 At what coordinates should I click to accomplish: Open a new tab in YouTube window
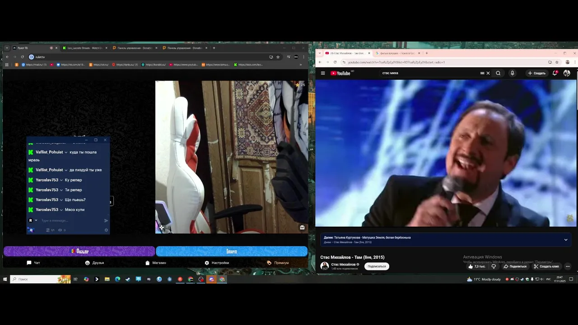point(427,53)
